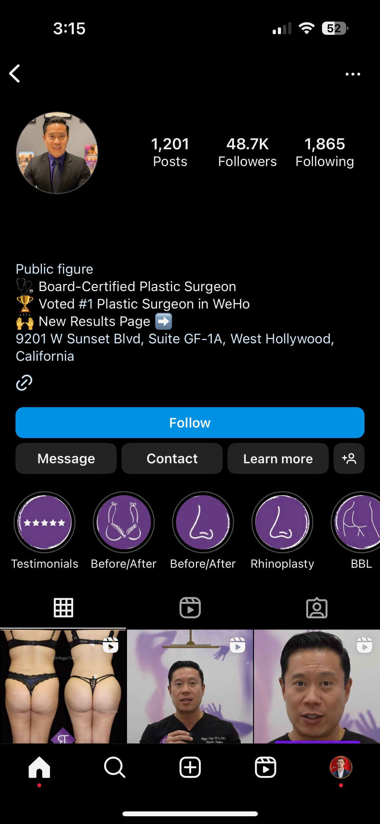Tap the create new post icon
The image size is (380, 824).
click(x=190, y=767)
